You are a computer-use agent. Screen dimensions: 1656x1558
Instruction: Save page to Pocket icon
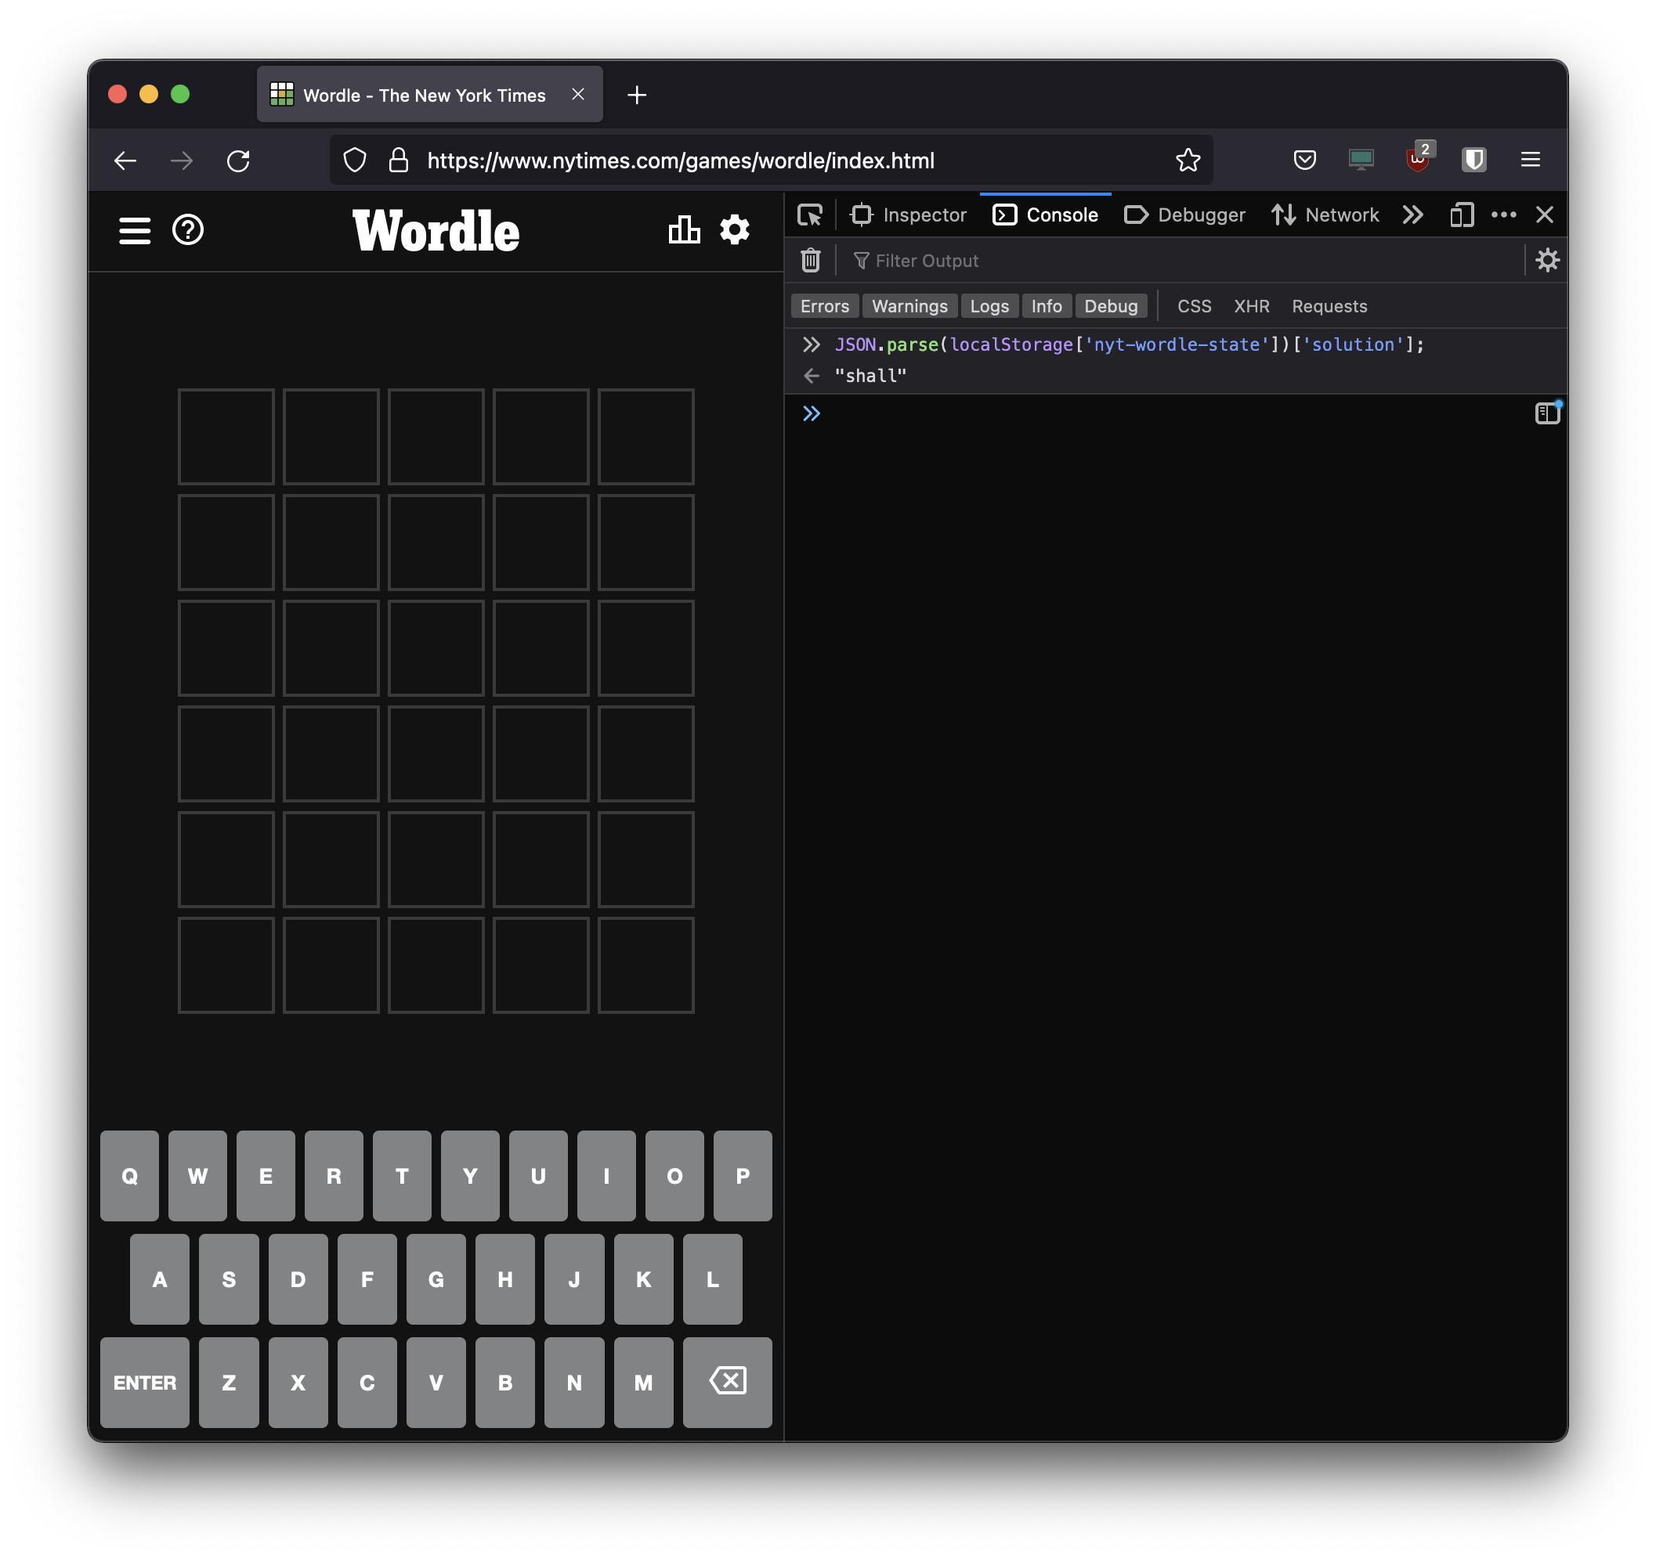(x=1304, y=160)
